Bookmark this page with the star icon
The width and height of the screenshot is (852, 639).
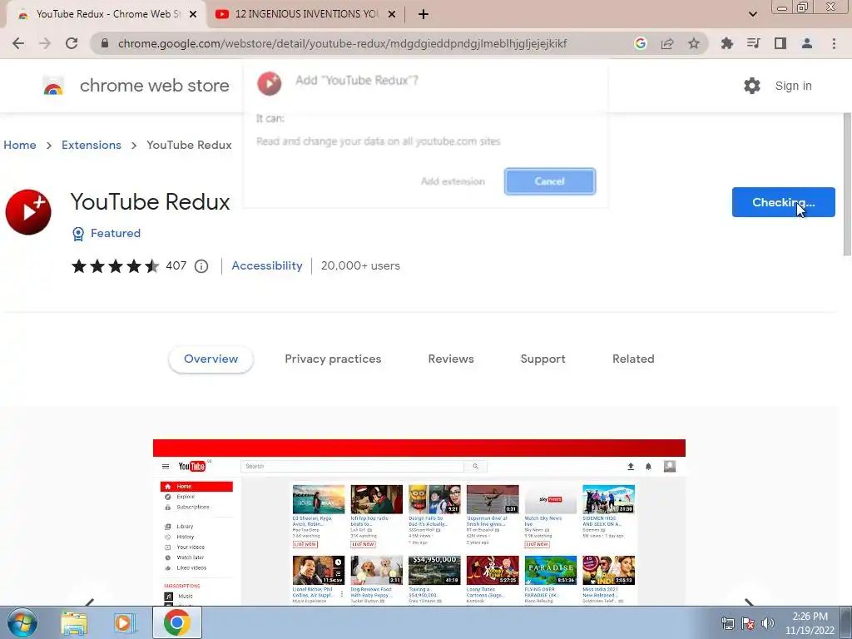coord(694,43)
